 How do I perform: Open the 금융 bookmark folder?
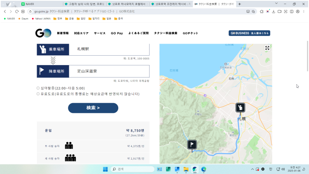pyautogui.click(x=69, y=19)
